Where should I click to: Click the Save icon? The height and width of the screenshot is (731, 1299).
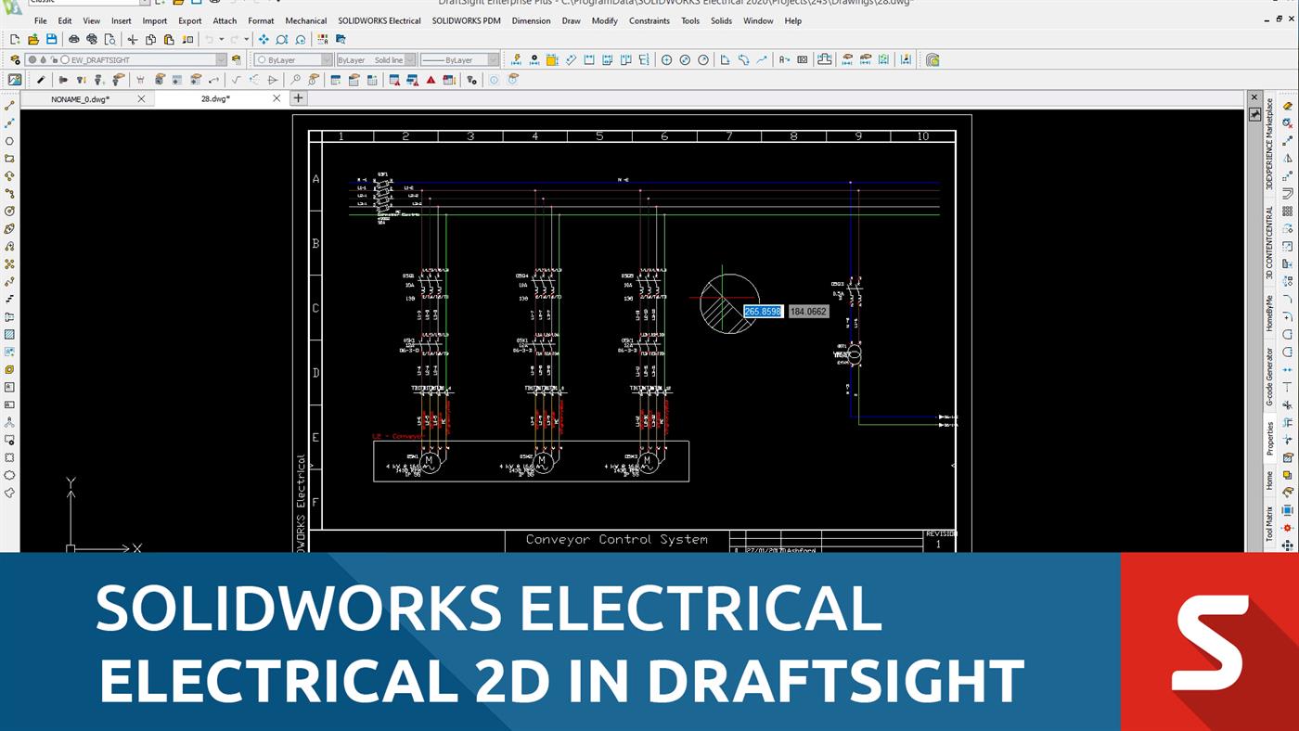click(x=53, y=39)
